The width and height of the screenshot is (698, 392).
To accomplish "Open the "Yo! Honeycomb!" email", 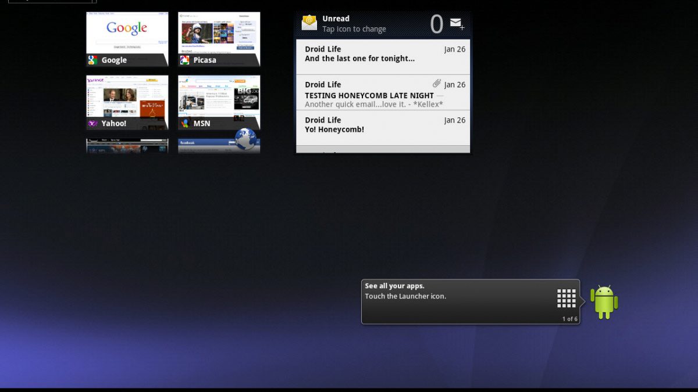I will point(383,128).
